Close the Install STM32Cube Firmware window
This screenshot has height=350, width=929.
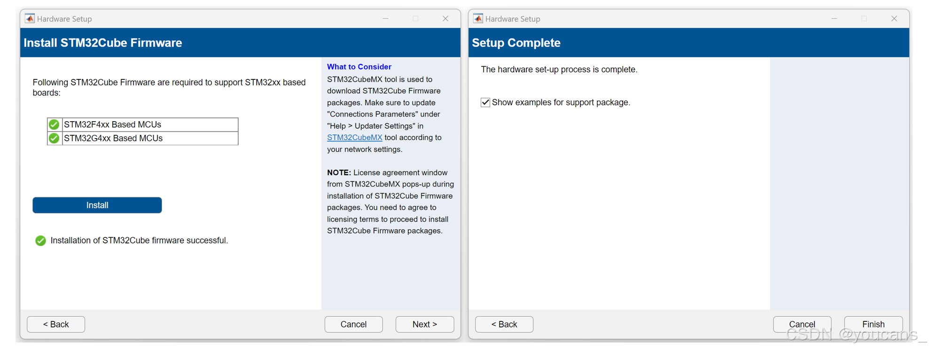(x=445, y=19)
